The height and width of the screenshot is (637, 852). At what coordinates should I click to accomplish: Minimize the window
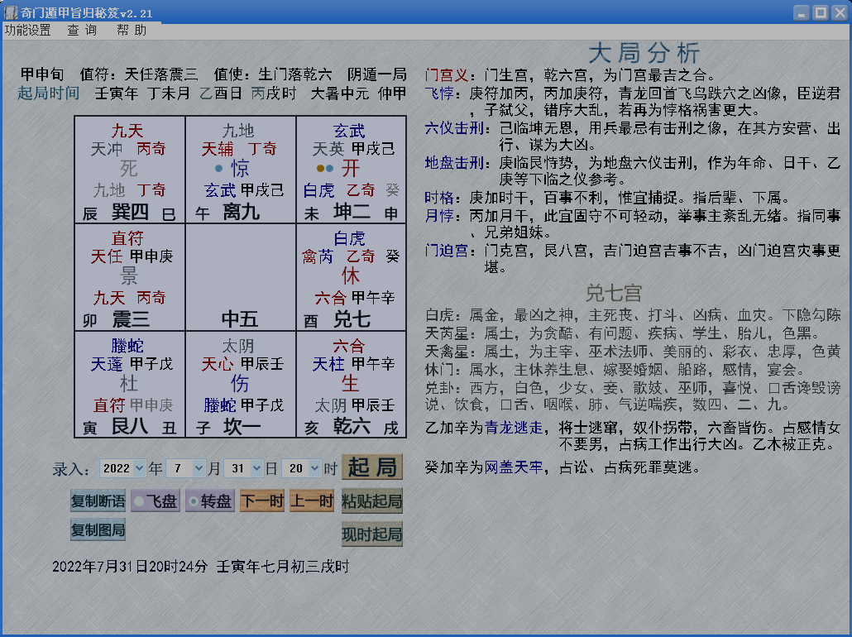click(802, 12)
